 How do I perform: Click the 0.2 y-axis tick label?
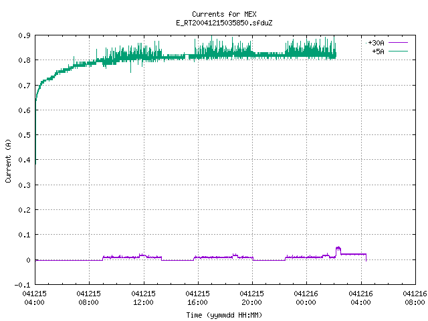(24, 210)
